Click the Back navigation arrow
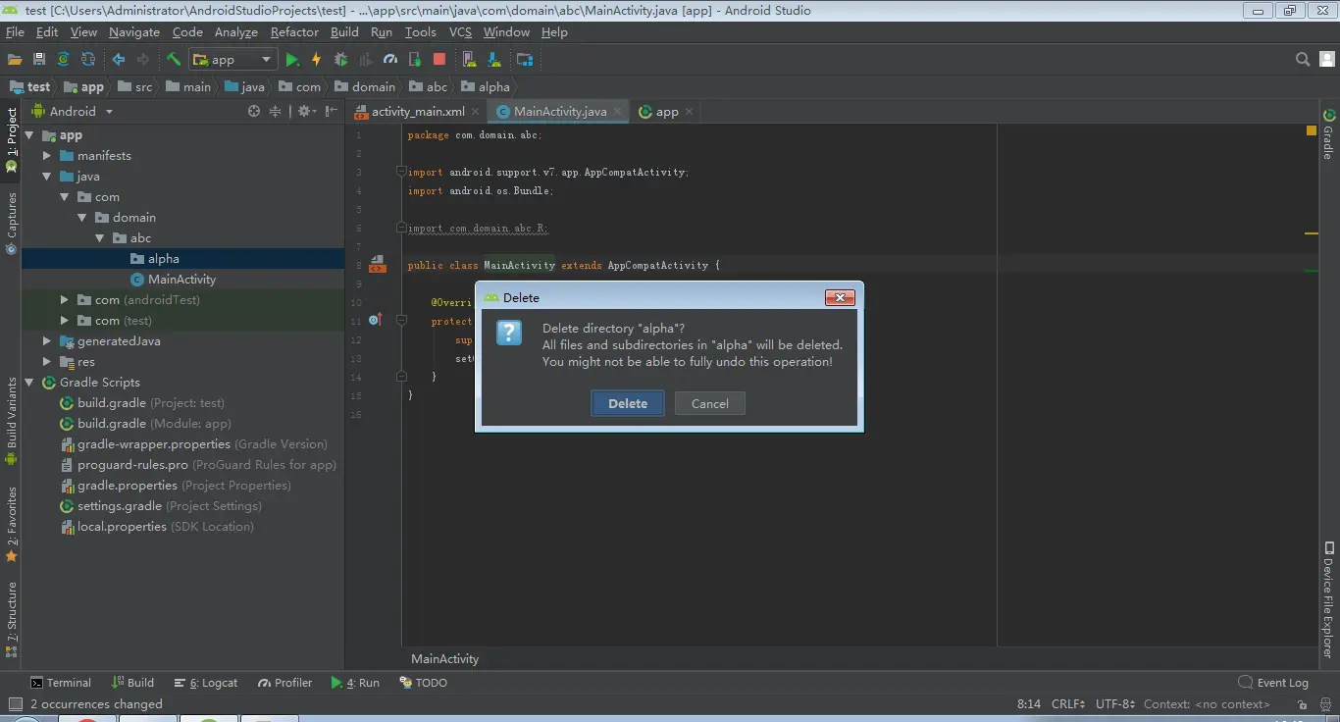 pyautogui.click(x=119, y=60)
